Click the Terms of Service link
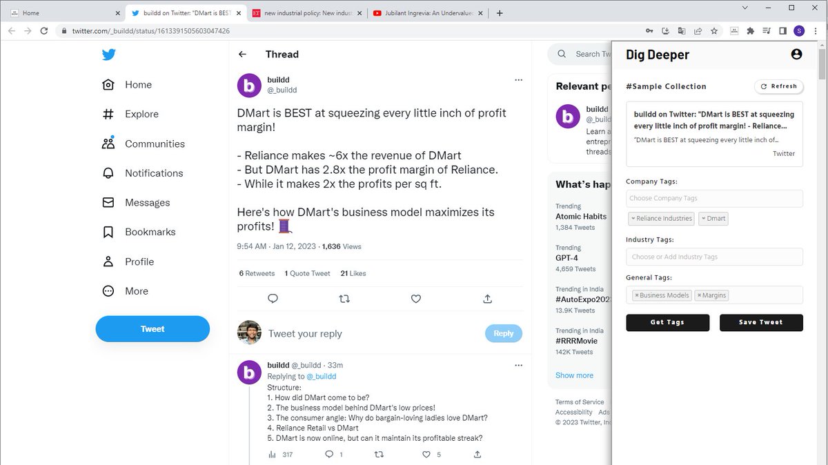This screenshot has height=465, width=828. click(x=580, y=402)
